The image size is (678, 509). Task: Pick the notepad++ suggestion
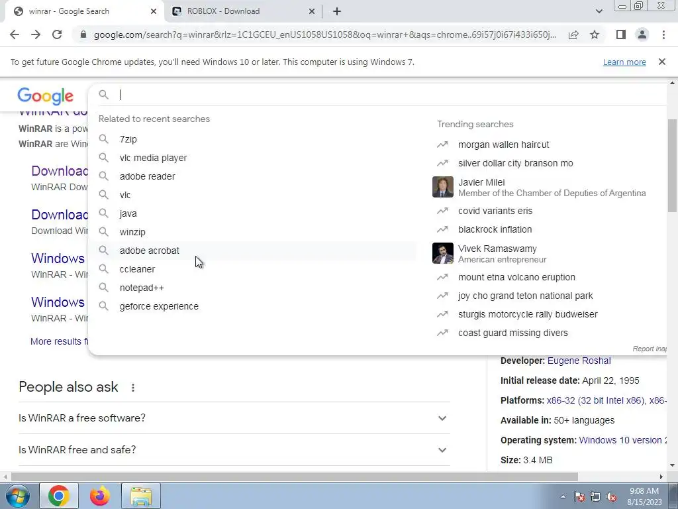[x=252, y=288]
